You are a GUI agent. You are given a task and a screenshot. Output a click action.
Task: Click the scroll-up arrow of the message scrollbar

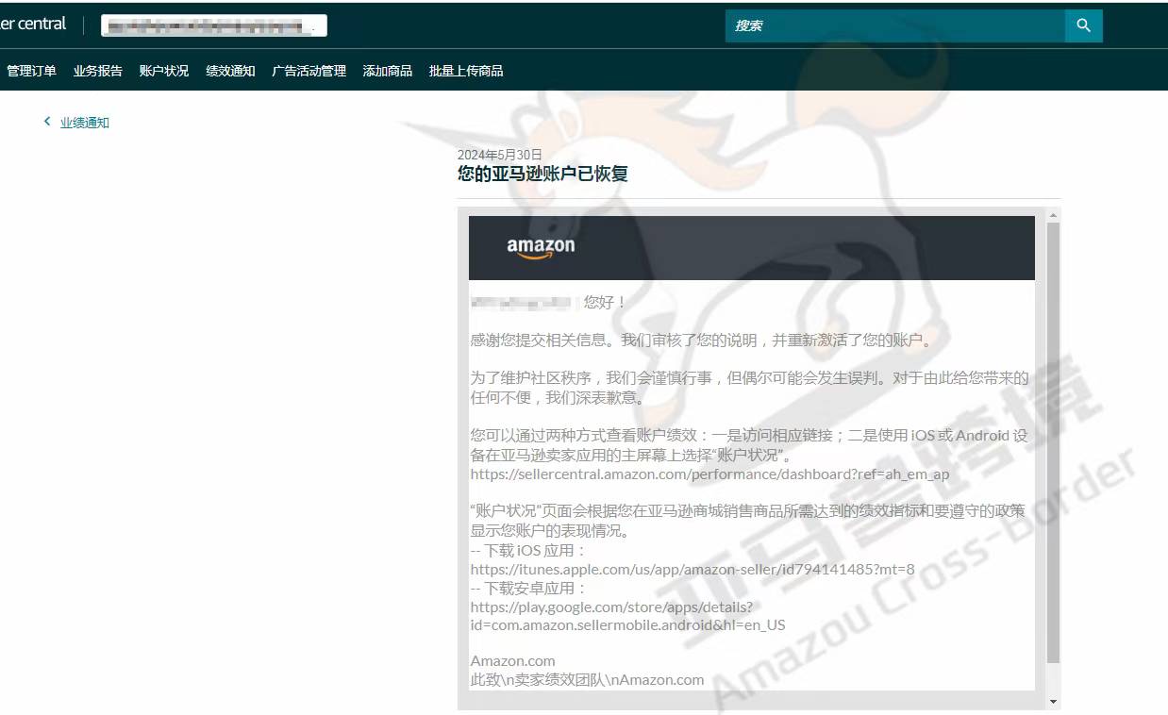1053,217
